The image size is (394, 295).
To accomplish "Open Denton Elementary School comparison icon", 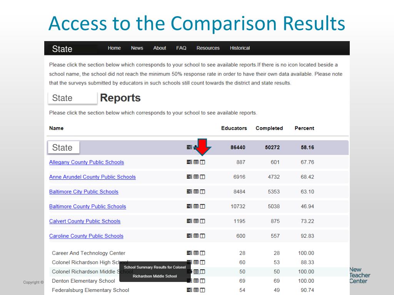I will click(x=202, y=281).
